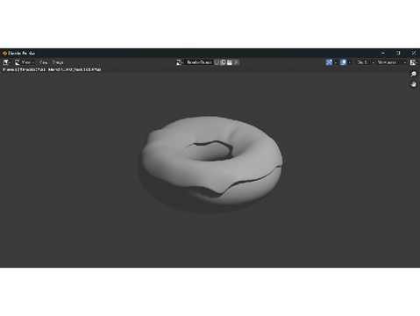The width and height of the screenshot is (420, 316).
Task: Click the render frame and memory stats text
Action: click(52, 69)
